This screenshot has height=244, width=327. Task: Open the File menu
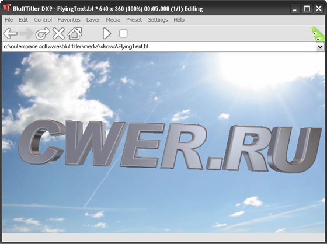(x=9, y=20)
